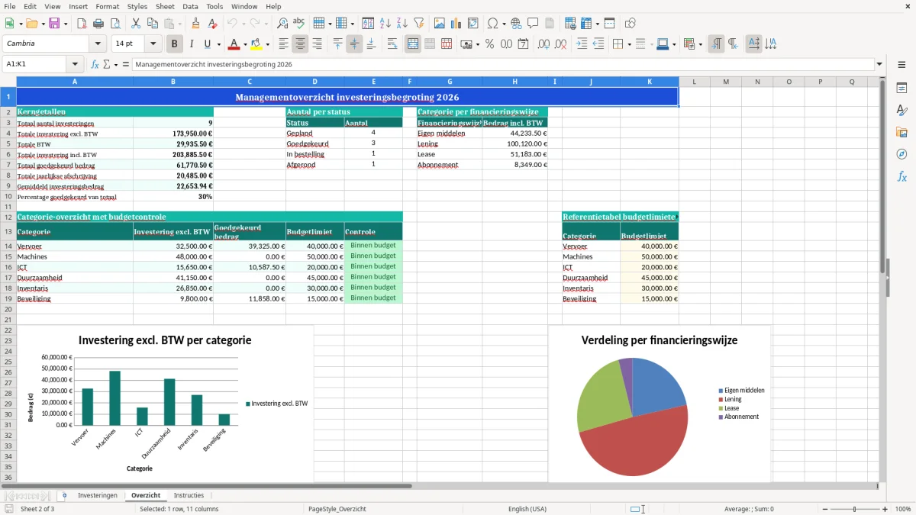
Task: Toggle Center Horizontally alignment
Action: tap(300, 44)
